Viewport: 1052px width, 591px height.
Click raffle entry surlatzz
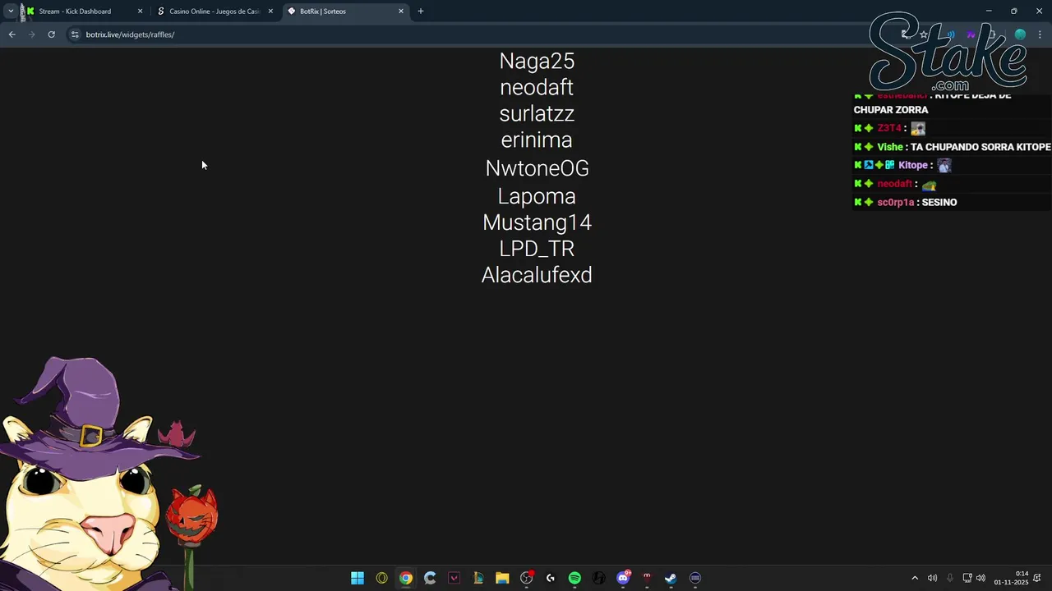(x=537, y=113)
